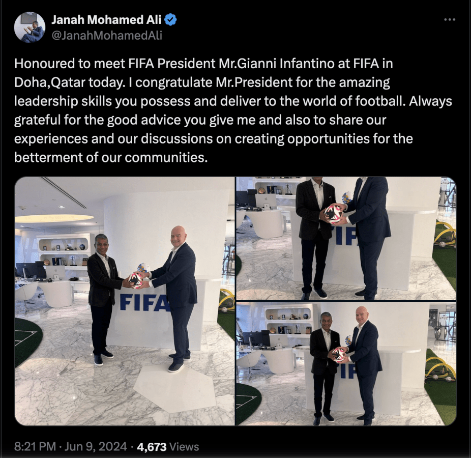View the large left handshake photo
The height and width of the screenshot is (458, 471).
pos(125,301)
